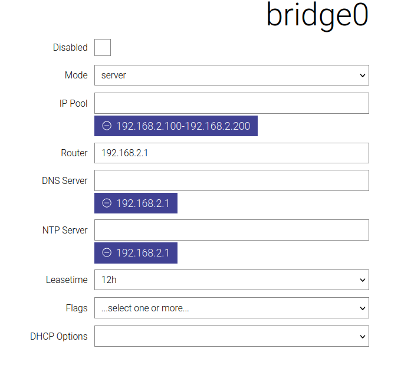Open the DHCP Options dropdown
Viewport: 401px width, 365px height.
[232, 336]
